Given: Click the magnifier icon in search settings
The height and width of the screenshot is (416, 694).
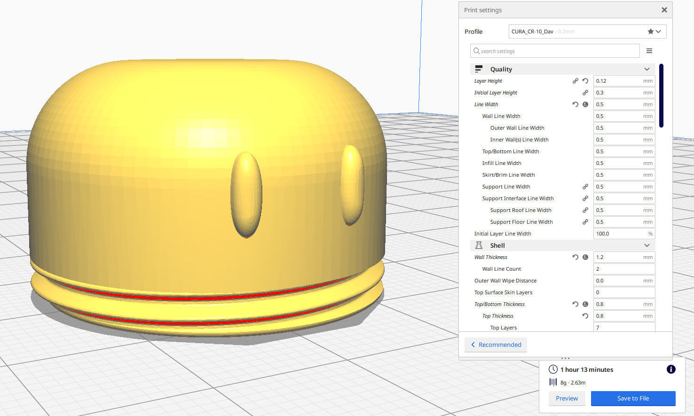Looking at the screenshot, I should tap(477, 51).
